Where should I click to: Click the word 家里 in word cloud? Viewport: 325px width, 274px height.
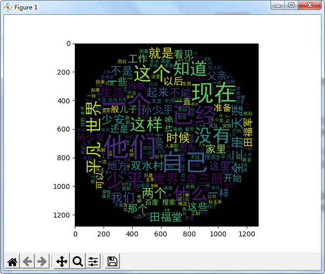(x=216, y=149)
